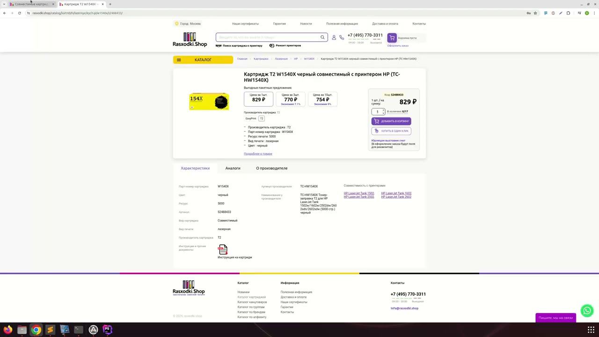599x337 pixels.
Task: Change the city Город: Москва selector
Action: click(188, 23)
